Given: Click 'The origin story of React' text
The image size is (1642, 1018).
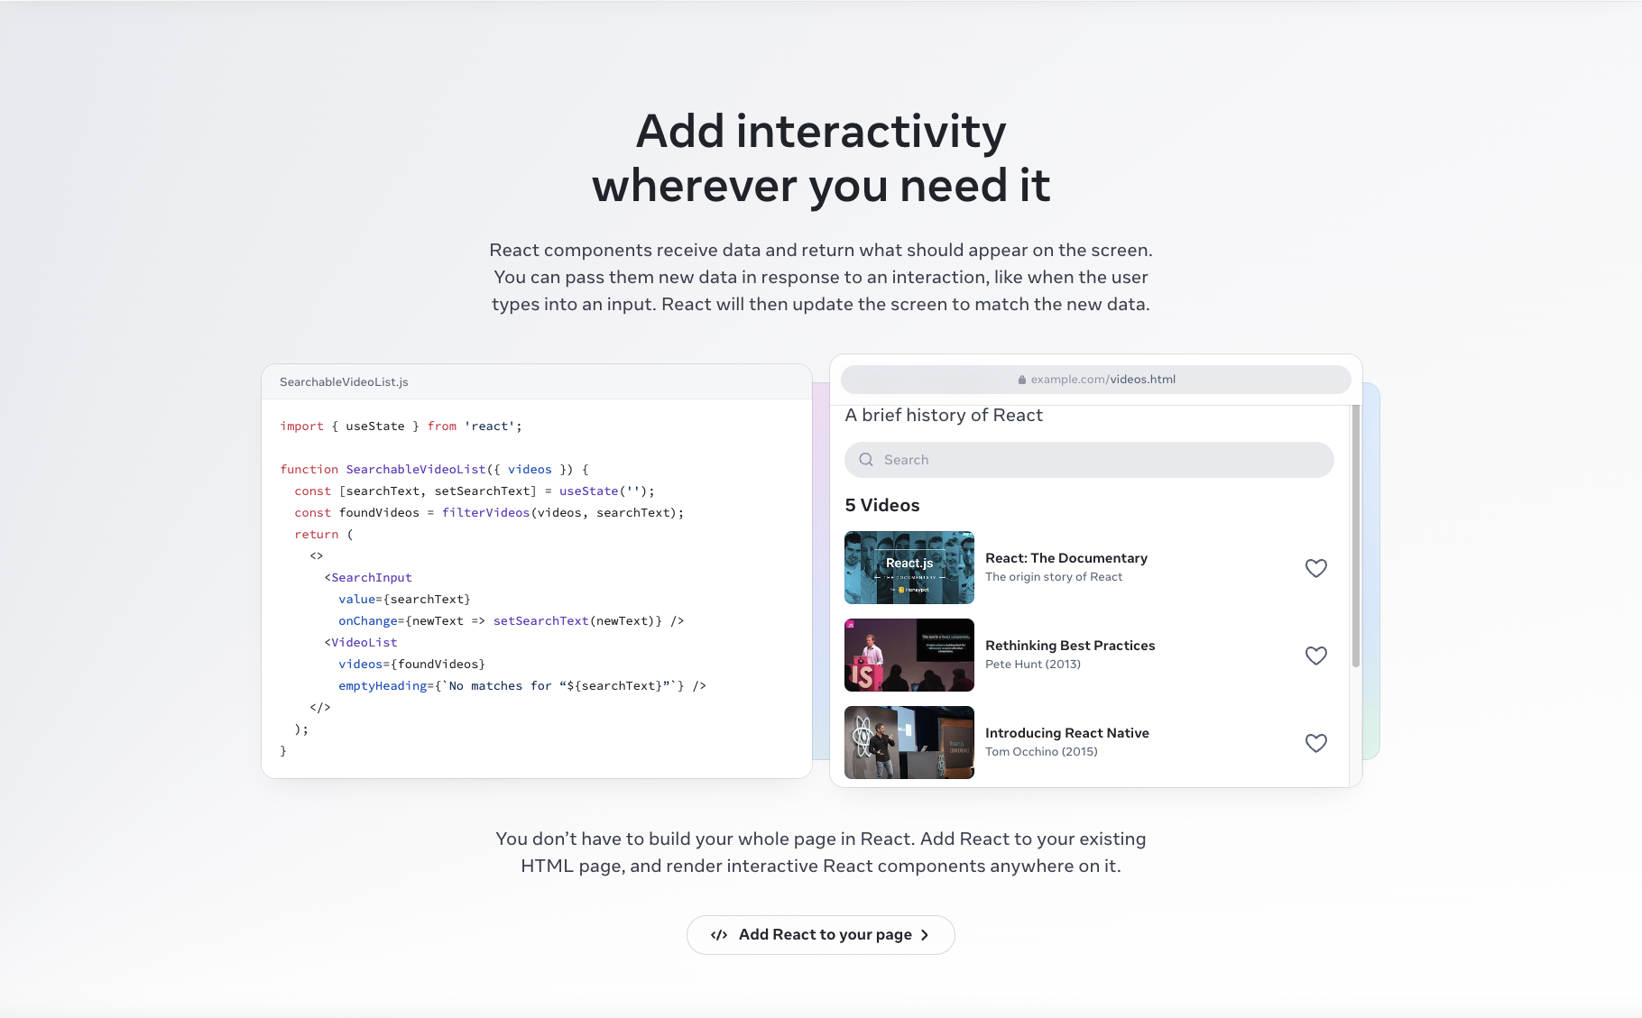Looking at the screenshot, I should click(x=1054, y=577).
